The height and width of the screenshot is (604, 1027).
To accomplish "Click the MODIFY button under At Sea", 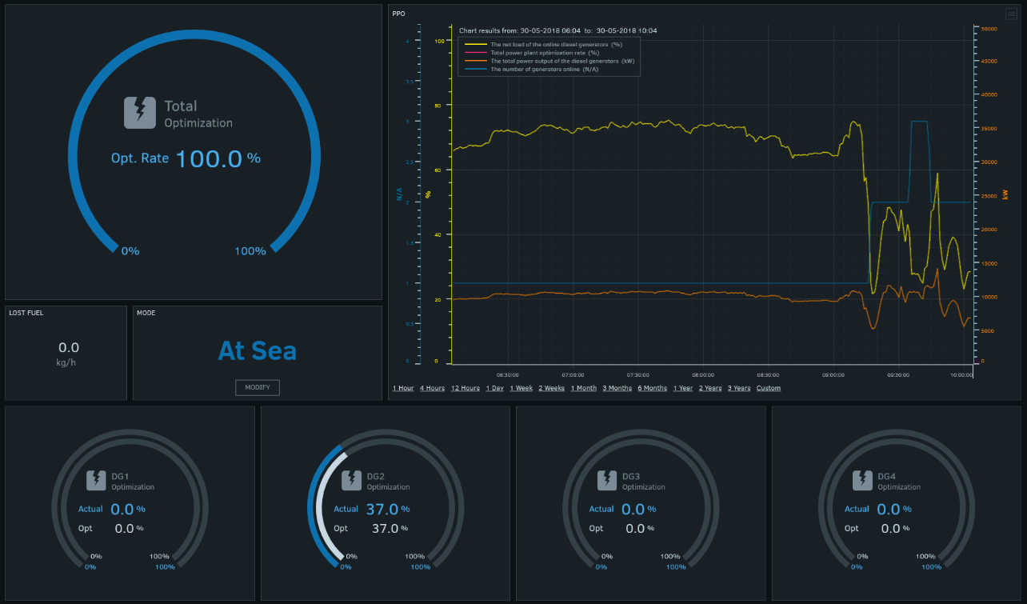I will [257, 386].
